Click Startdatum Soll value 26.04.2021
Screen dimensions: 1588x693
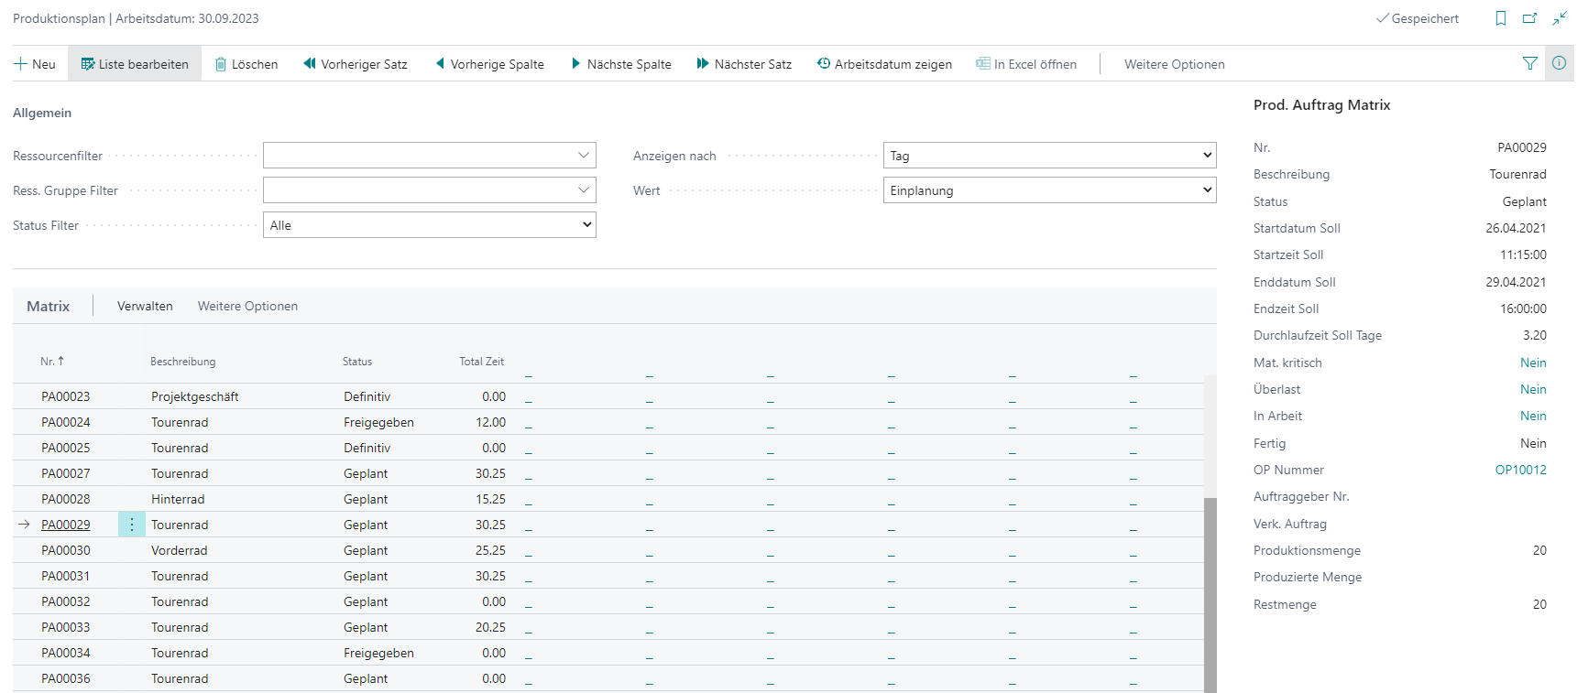tap(1516, 228)
